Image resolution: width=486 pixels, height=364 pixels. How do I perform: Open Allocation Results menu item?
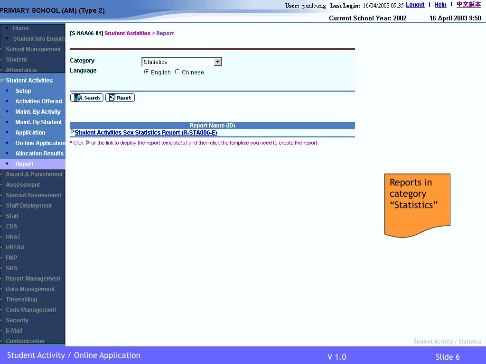40,154
